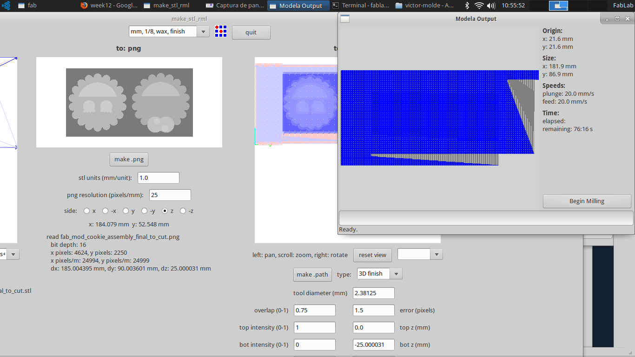This screenshot has width=635, height=357.
Task: Click the milling progress bar above Ready
Action: [x=485, y=218]
